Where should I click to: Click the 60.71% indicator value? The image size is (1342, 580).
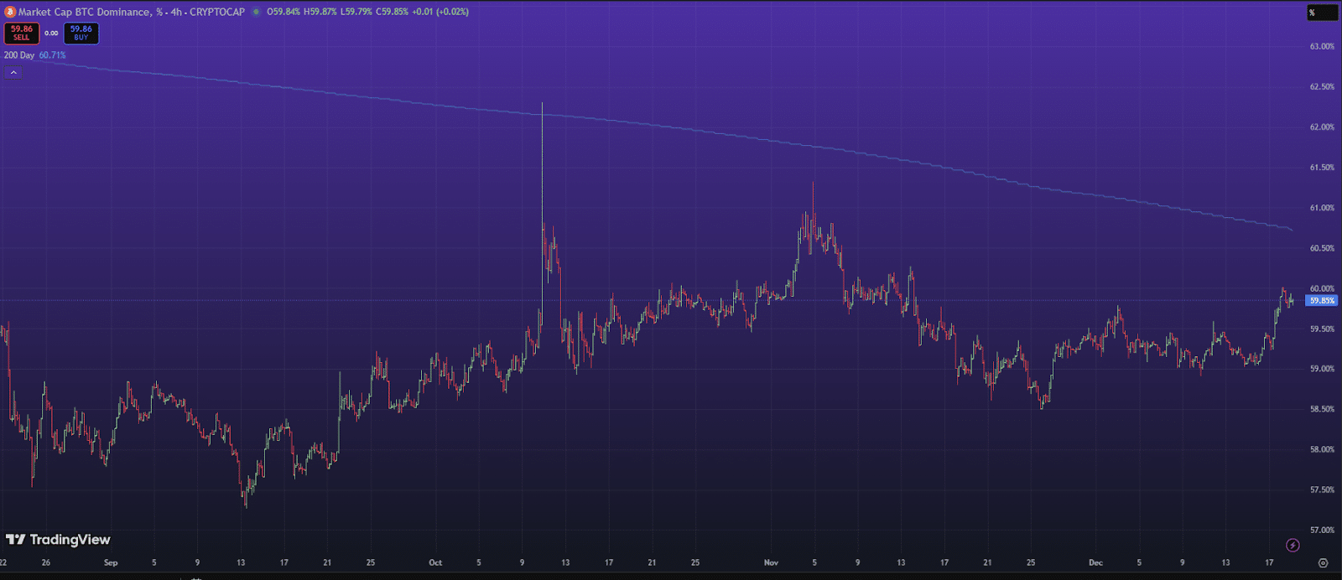(52, 55)
